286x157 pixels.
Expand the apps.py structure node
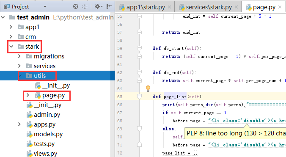[x=19, y=124]
